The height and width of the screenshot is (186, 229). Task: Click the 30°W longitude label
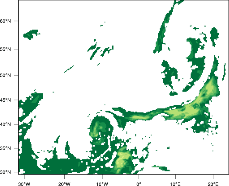click(x=24, y=184)
